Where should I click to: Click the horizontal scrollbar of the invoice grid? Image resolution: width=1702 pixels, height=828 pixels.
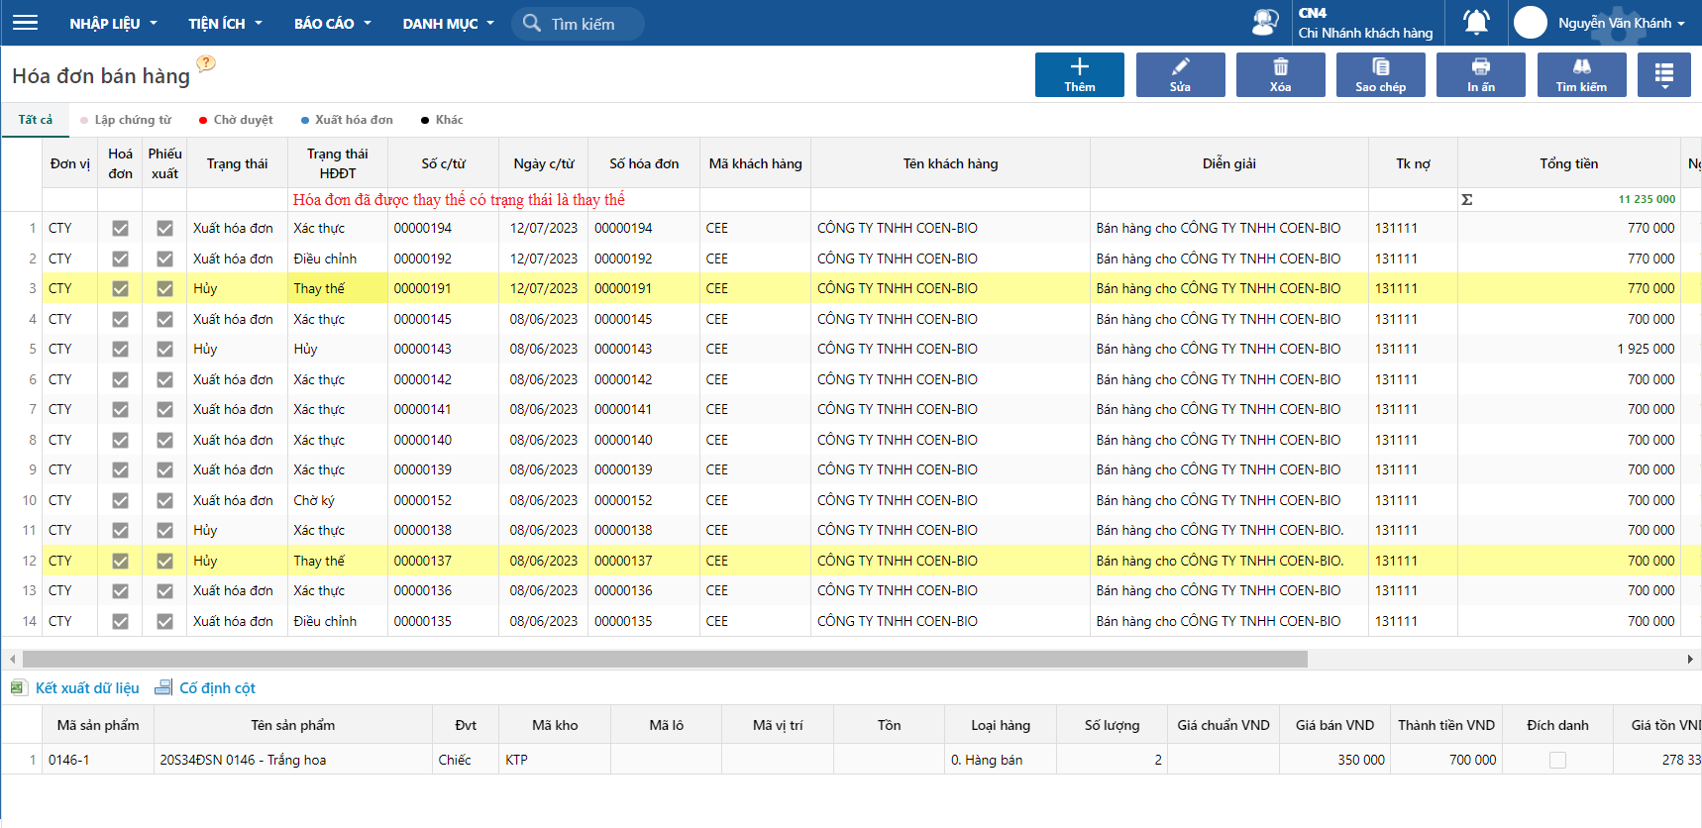664,660
